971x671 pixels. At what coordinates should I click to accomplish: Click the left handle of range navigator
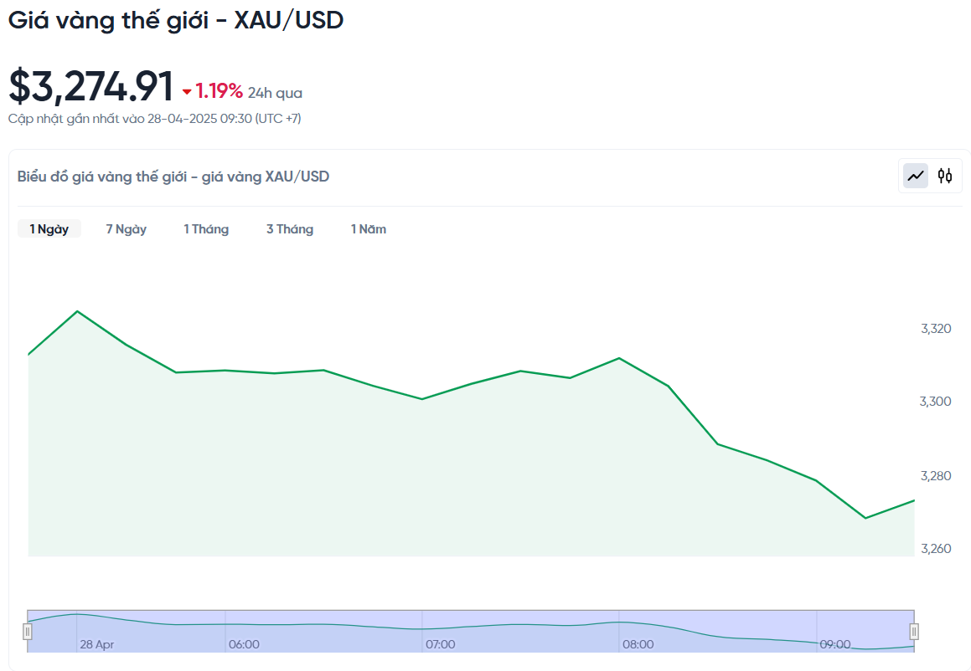(28, 631)
